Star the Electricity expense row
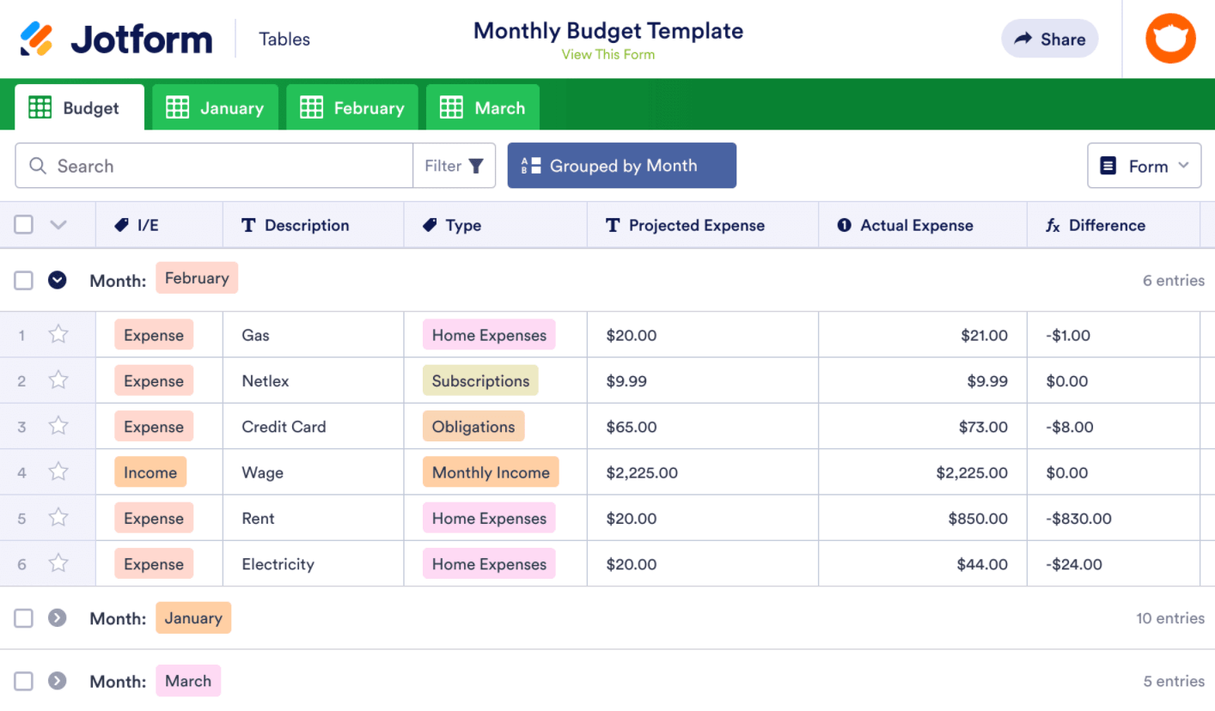The image size is (1215, 711). pyautogui.click(x=58, y=564)
